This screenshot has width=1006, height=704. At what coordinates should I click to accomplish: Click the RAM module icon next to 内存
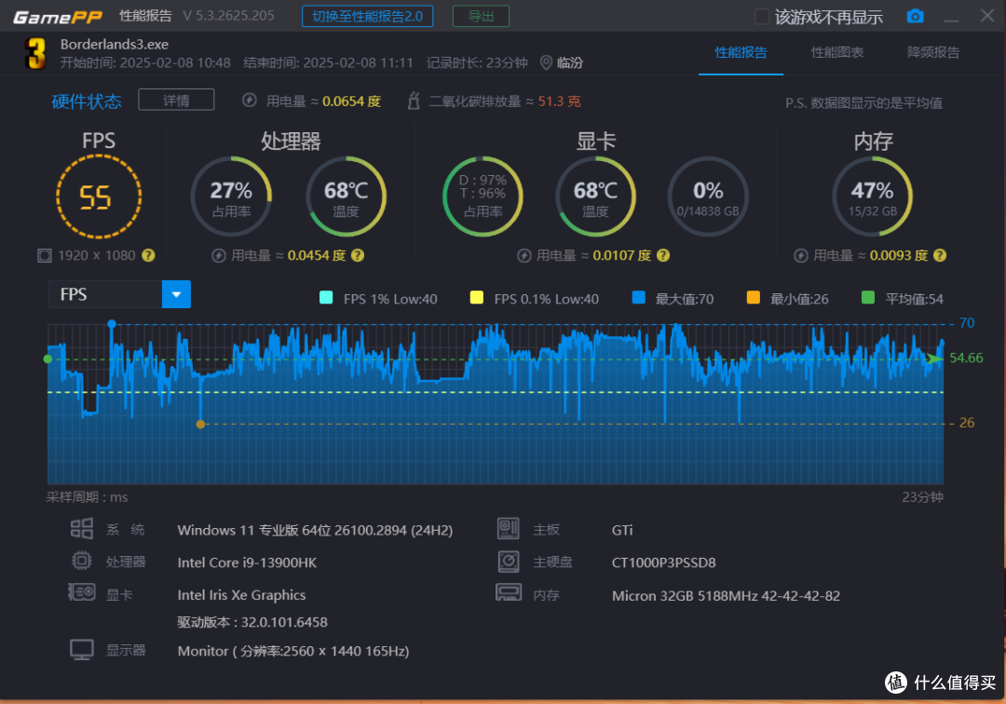click(509, 592)
